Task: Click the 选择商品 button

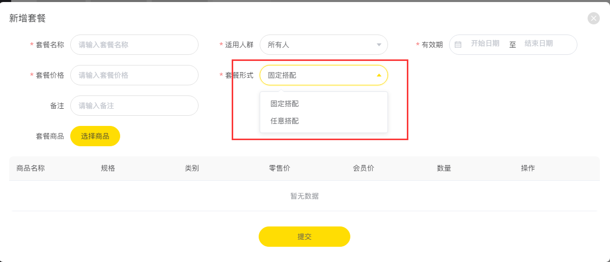Action: 95,136
